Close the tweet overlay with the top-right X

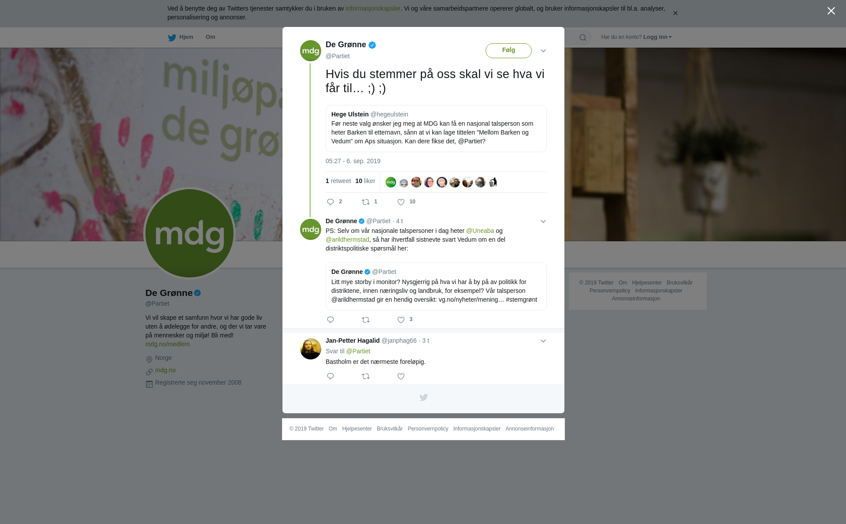(831, 11)
